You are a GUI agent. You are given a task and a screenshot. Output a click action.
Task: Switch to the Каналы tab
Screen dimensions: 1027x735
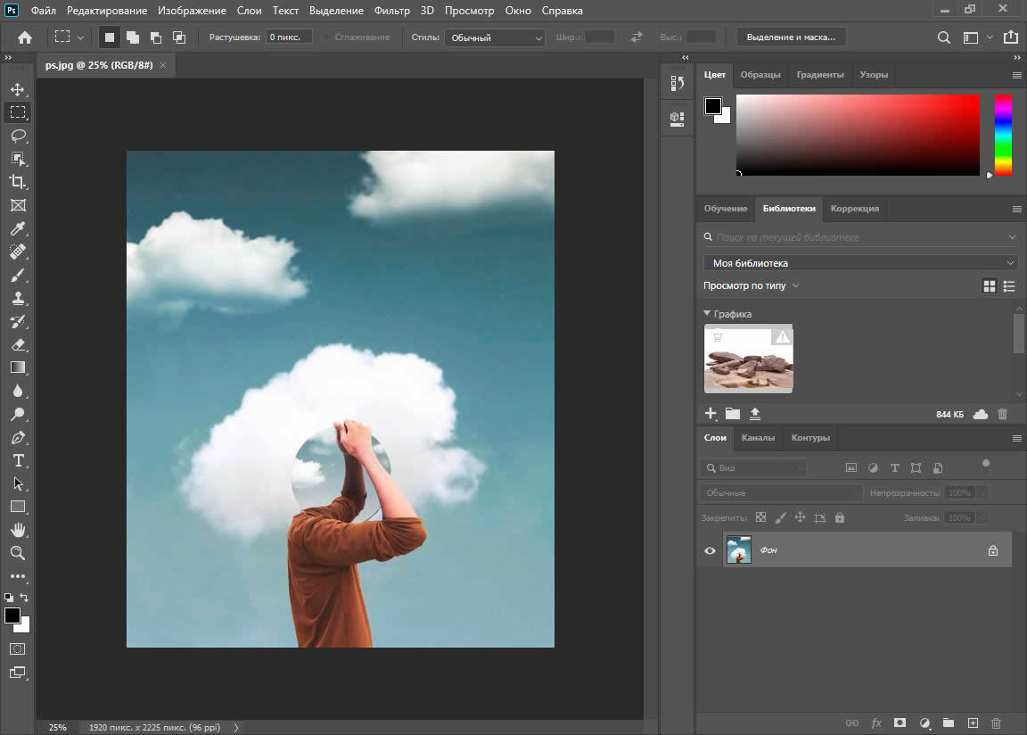pyautogui.click(x=758, y=438)
